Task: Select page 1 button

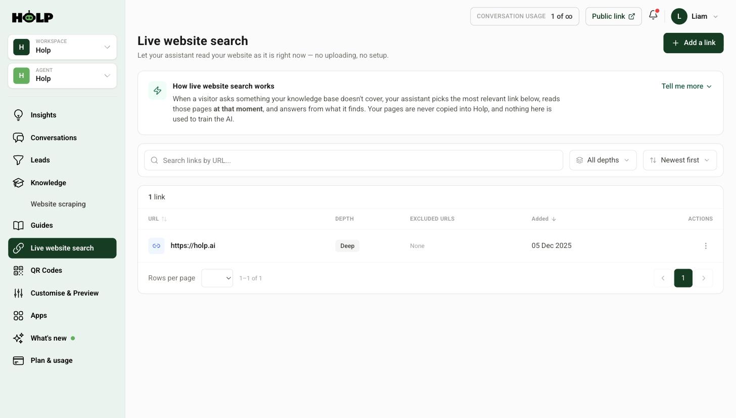Action: tap(683, 278)
